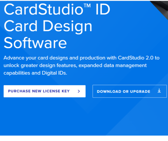Select the text 'unlock greater design features'
This screenshot has height=141, width=168.
40,66
